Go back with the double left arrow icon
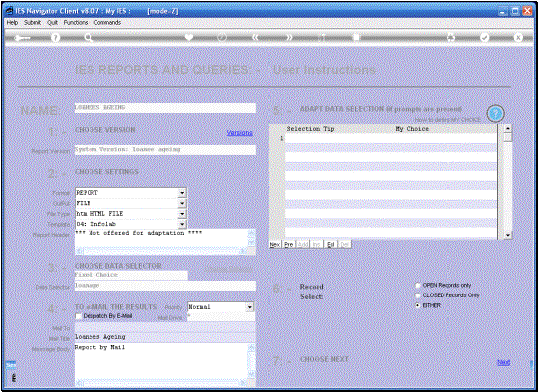 (x=255, y=37)
